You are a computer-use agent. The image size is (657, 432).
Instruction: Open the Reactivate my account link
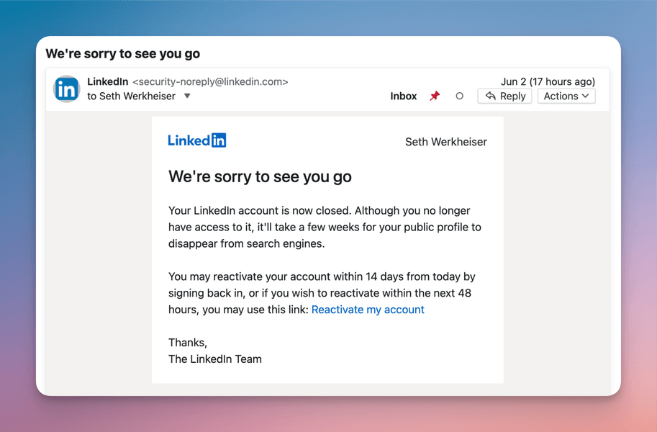(368, 310)
